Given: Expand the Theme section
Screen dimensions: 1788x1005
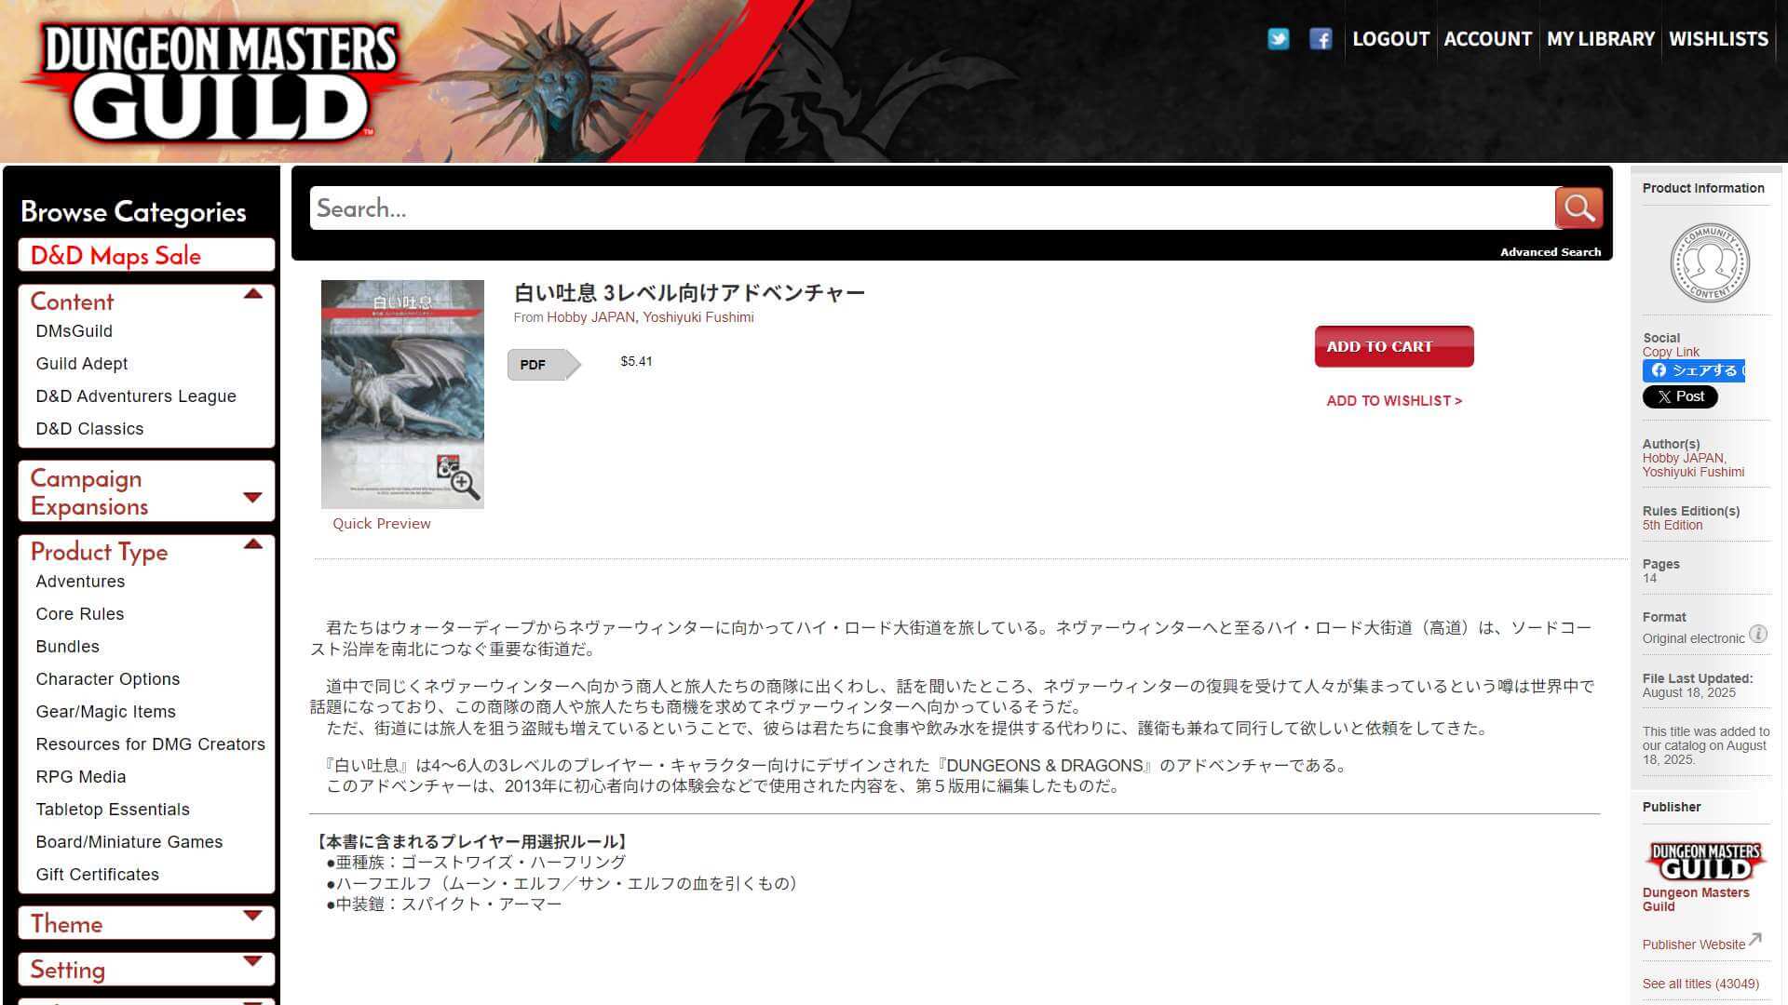Looking at the screenshot, I should click(252, 916).
